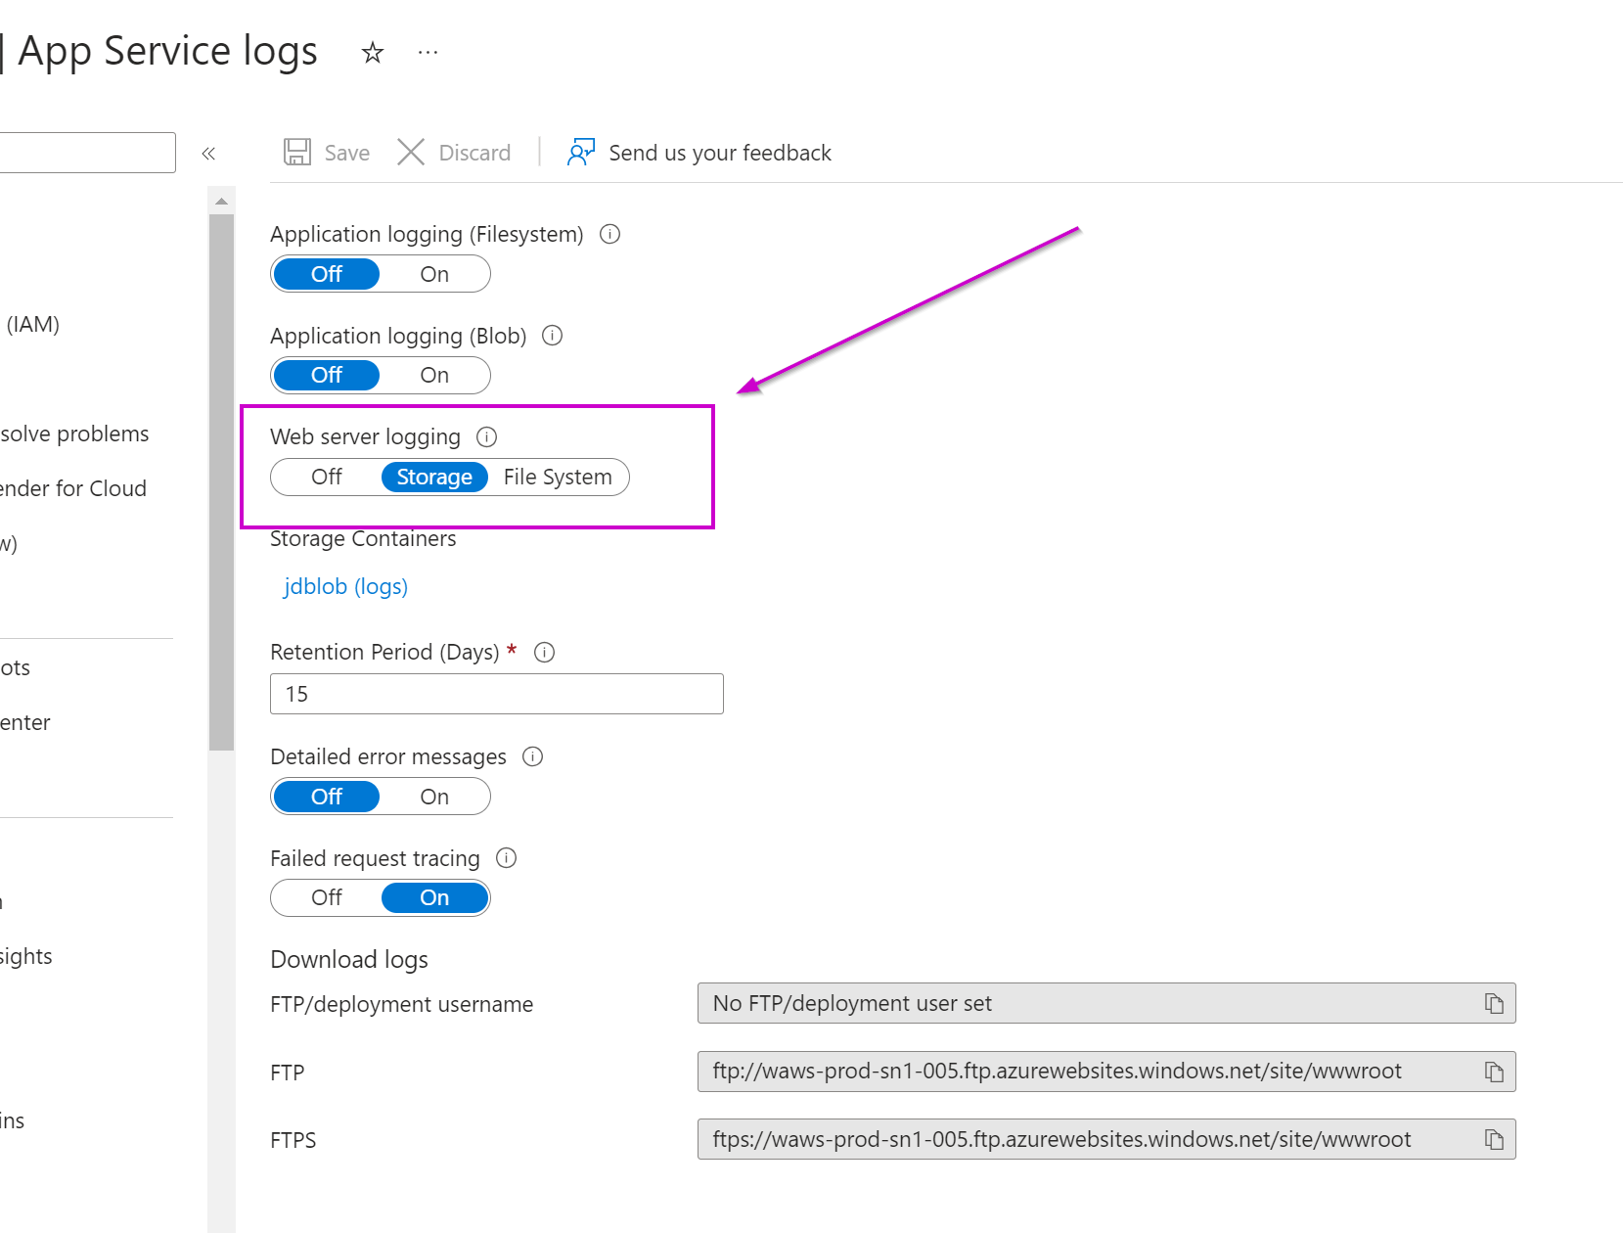Collapse the sidebar with double chevron
The height and width of the screenshot is (1233, 1623).
click(x=208, y=154)
